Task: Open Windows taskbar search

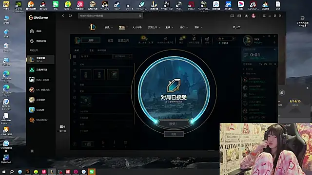Action: pyautogui.click(x=12, y=172)
